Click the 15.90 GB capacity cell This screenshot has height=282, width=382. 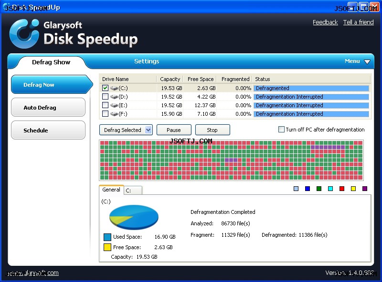(x=171, y=114)
